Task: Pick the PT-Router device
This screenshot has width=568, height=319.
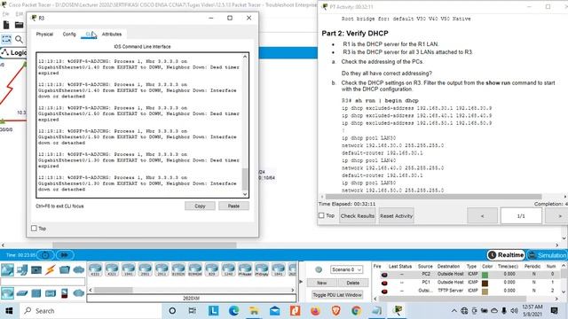Action: 245,269
